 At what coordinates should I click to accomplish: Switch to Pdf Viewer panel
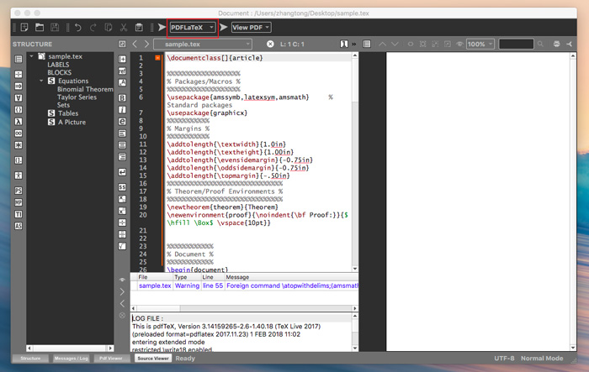[x=111, y=359]
